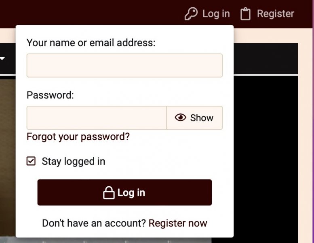Click the clipboard icon beside Register
Image resolution: width=314 pixels, height=243 pixels.
[x=245, y=14]
